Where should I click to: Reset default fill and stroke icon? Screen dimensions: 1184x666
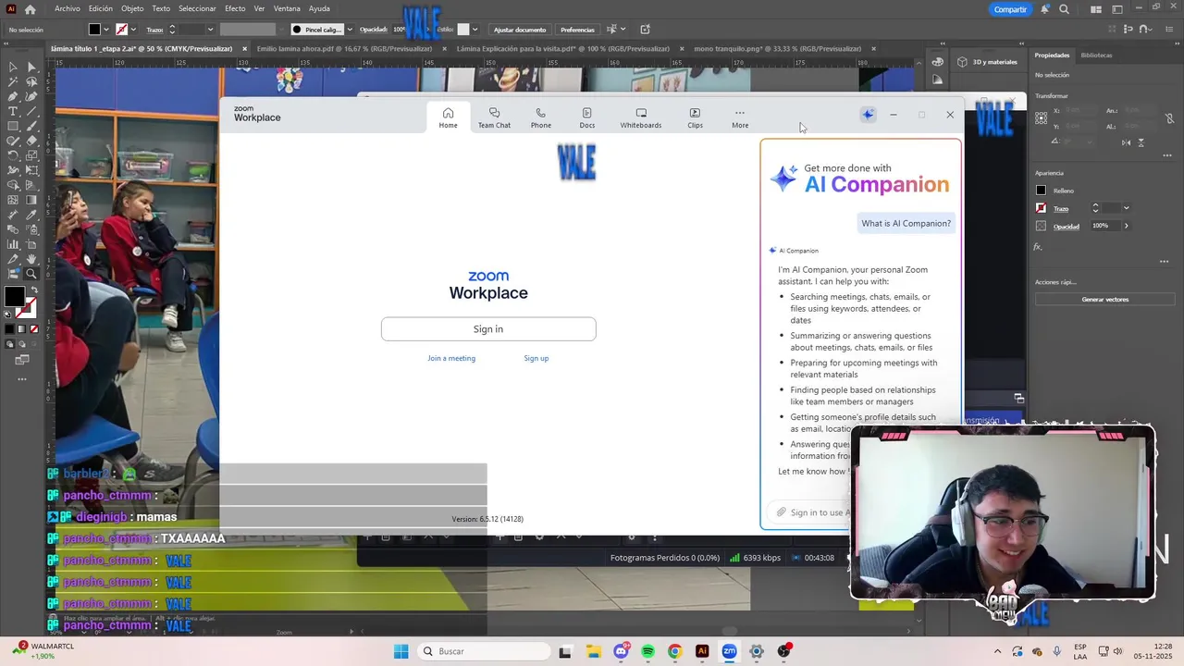7,314
